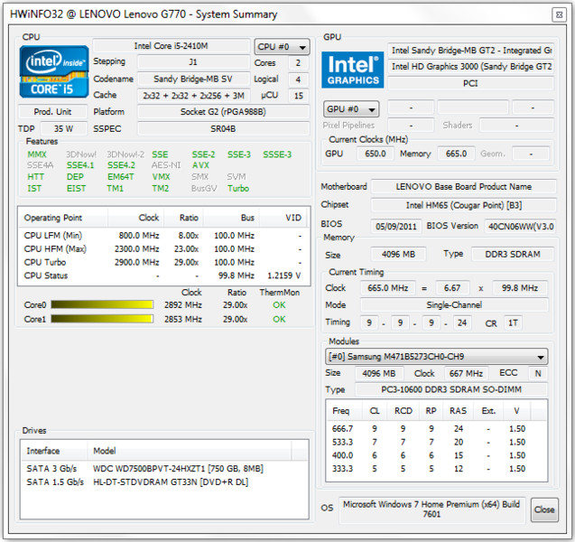575x542 pixels.
Task: Click the Windows 7 Home Premium OS field
Action: [x=432, y=509]
